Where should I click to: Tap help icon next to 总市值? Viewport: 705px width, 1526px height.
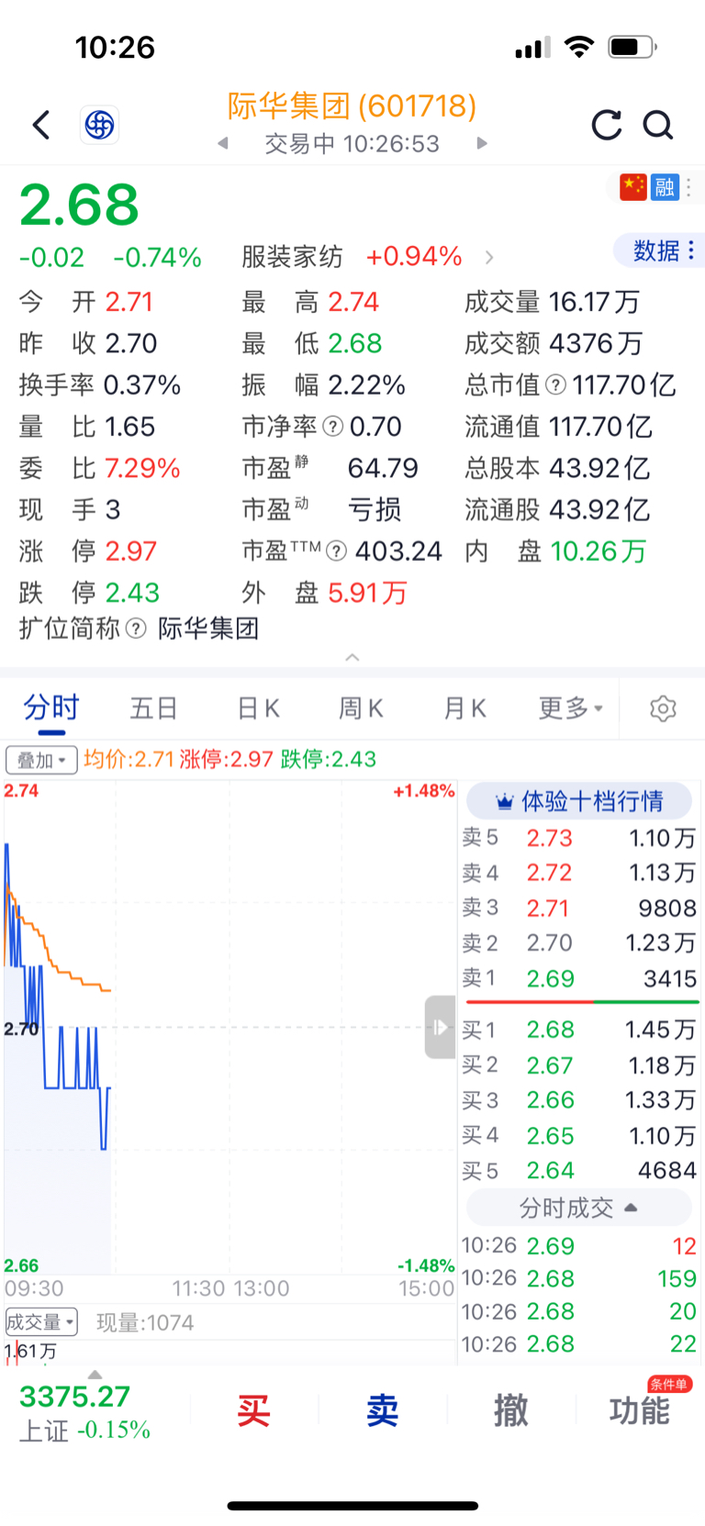coord(555,385)
